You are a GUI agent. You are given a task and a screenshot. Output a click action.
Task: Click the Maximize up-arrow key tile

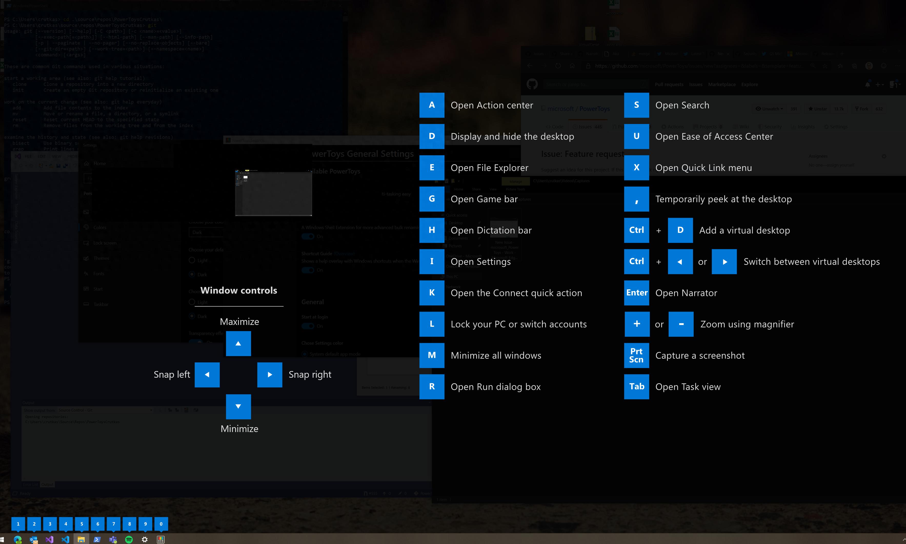238,343
